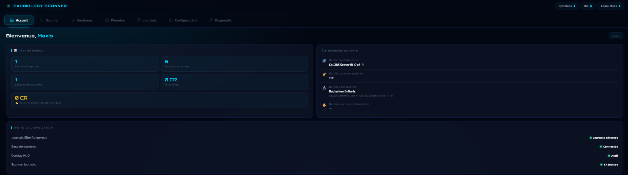Go to the Planètes tab
The image size is (628, 175).
115,20
